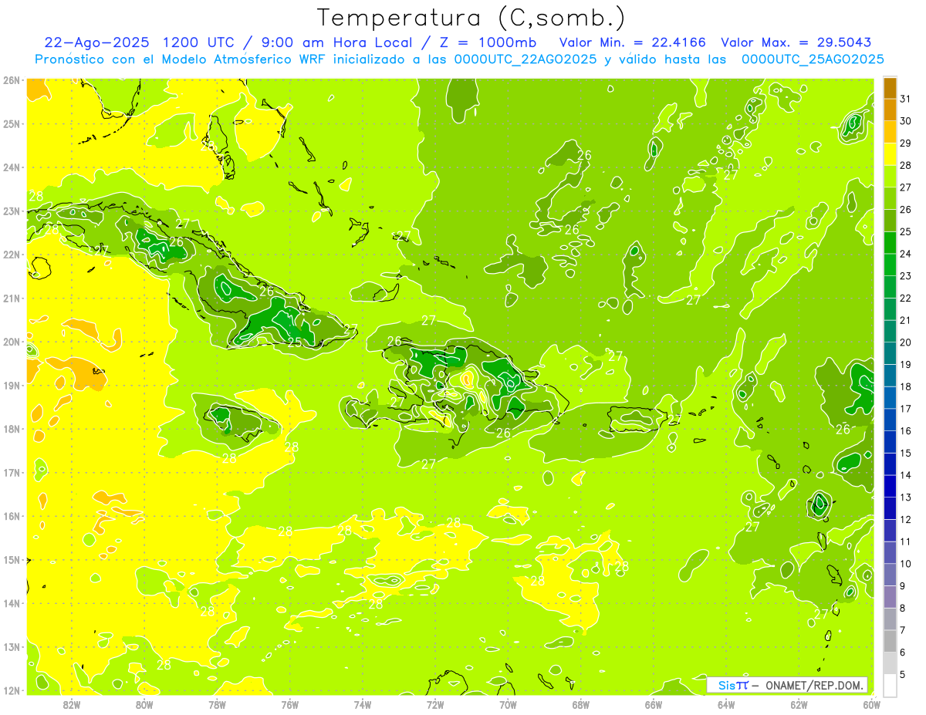
Task: Click the chart title "Temperatura (C,somb.)"
Action: click(471, 17)
